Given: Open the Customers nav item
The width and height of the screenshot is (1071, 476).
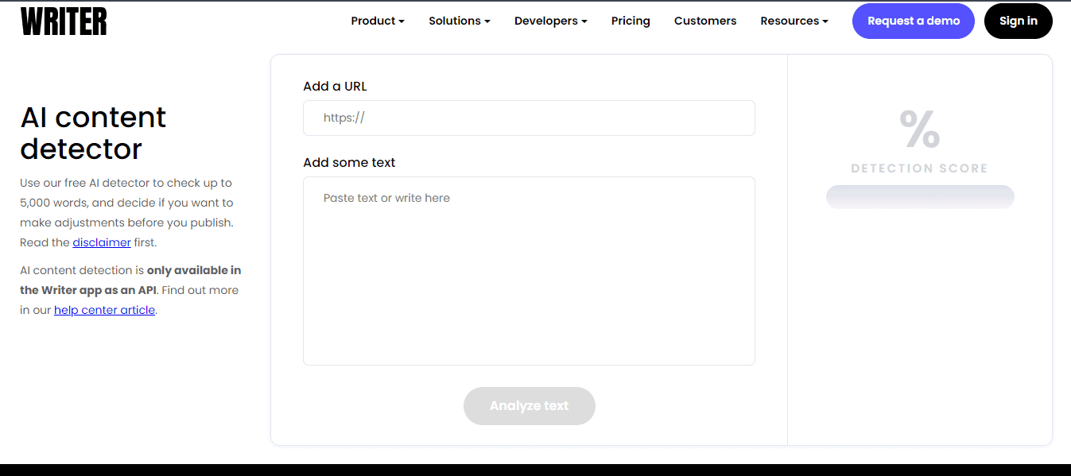Looking at the screenshot, I should (x=705, y=21).
